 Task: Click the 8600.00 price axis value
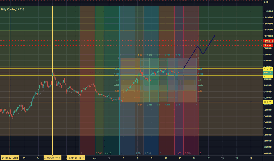268,85
